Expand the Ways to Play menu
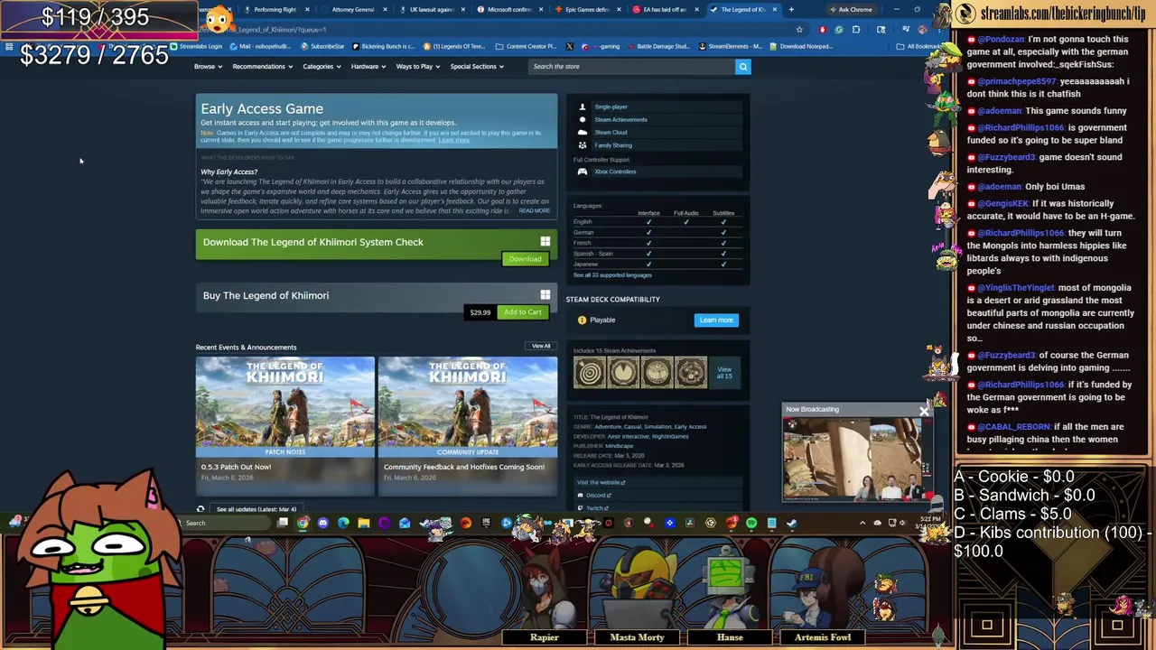The width and height of the screenshot is (1156, 650). point(418,66)
